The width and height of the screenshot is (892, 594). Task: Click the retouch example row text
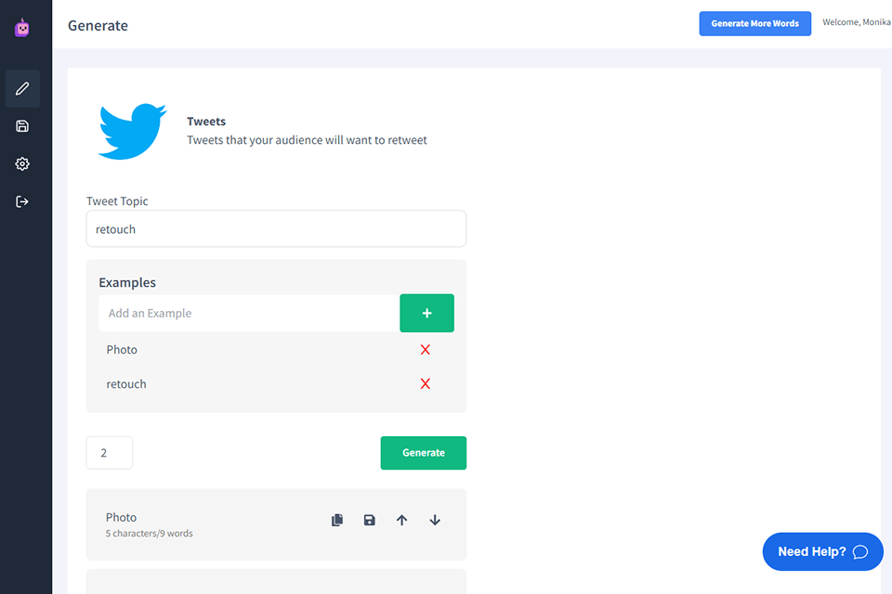[x=126, y=384]
